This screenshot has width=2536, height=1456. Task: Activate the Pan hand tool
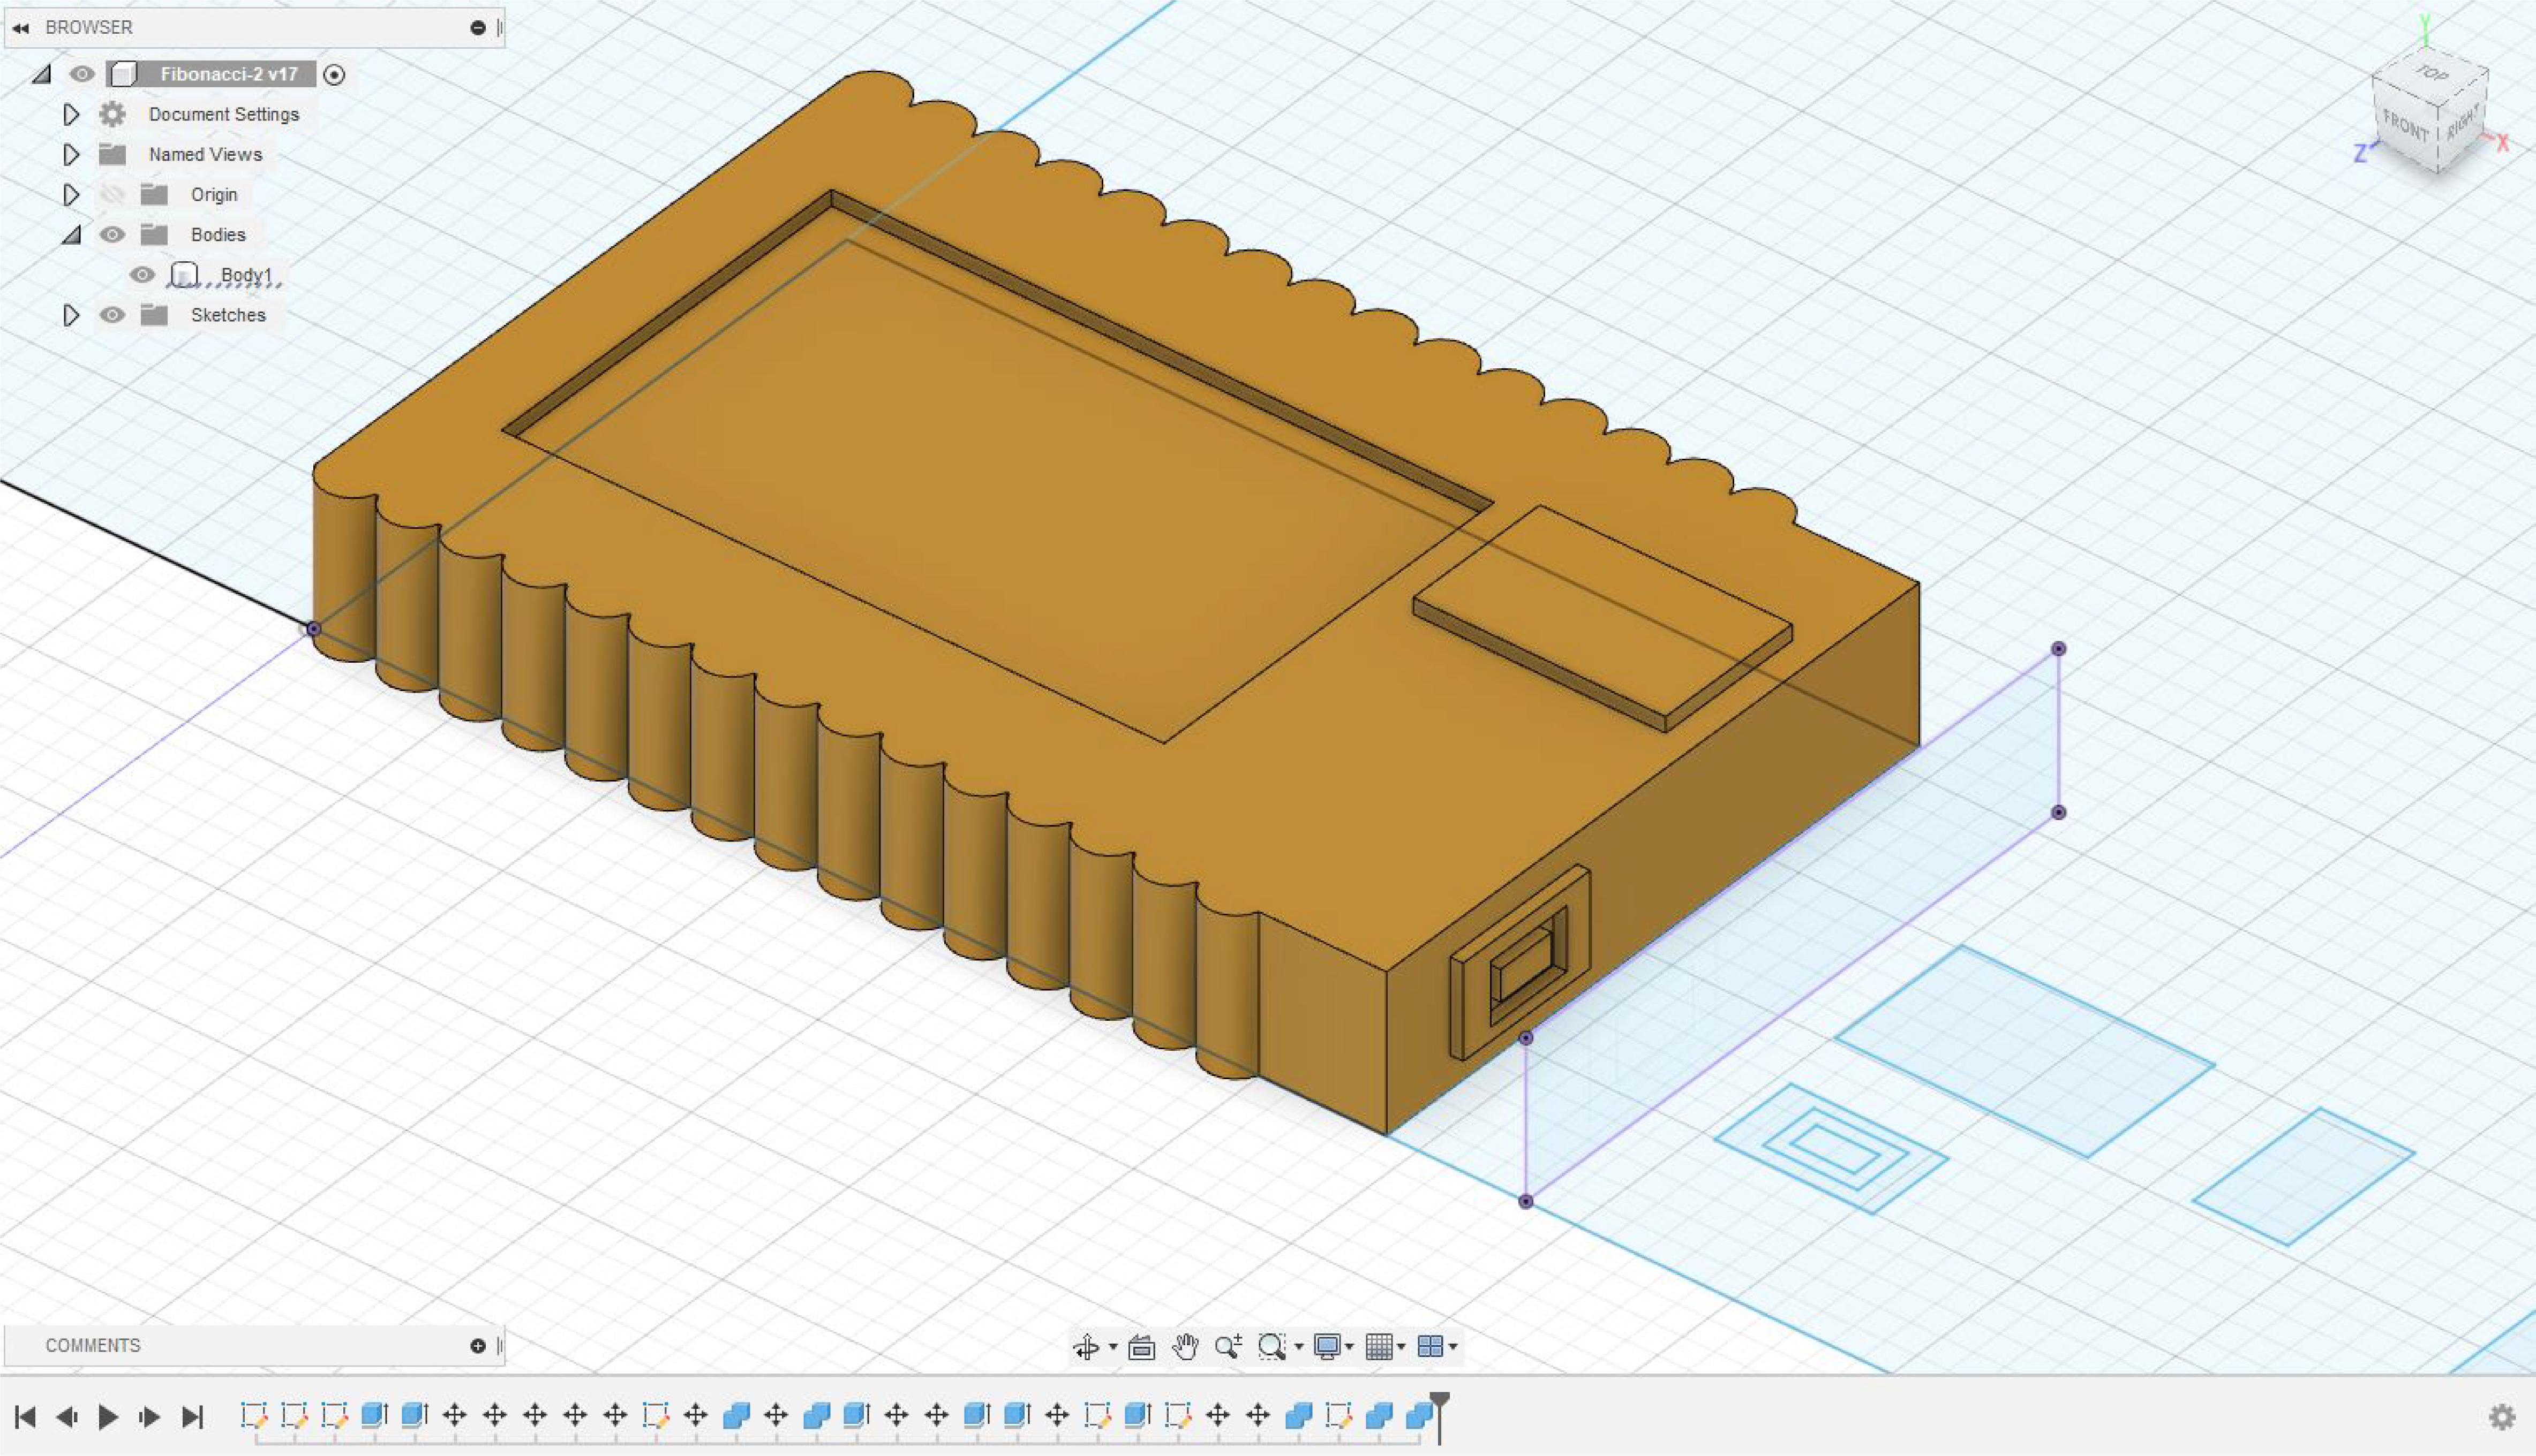[x=1185, y=1347]
